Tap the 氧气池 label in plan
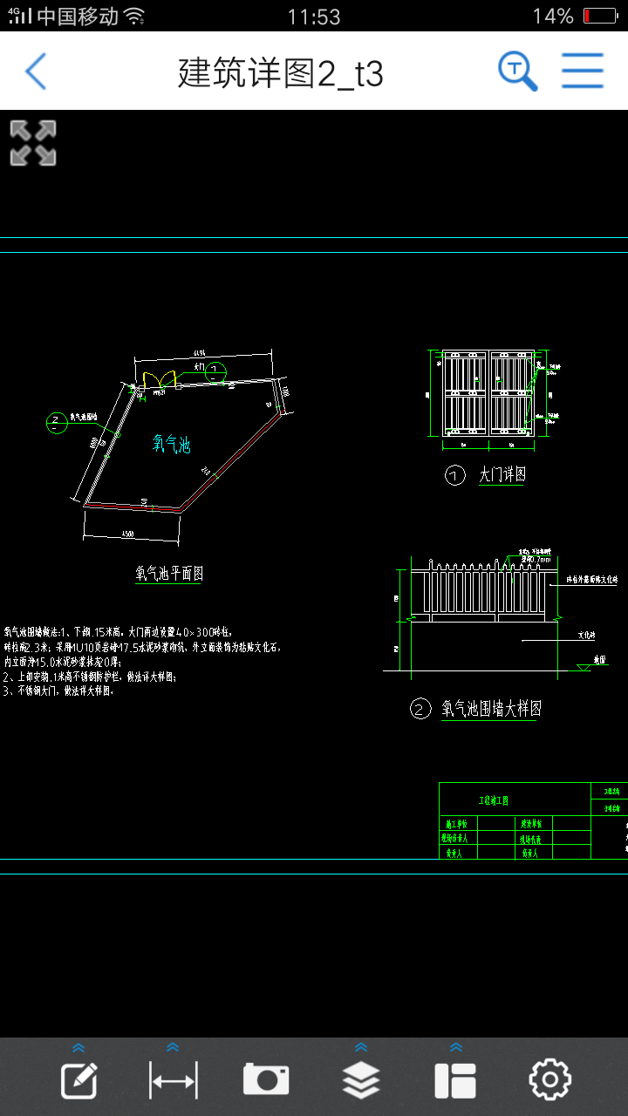This screenshot has width=628, height=1116. tap(172, 445)
